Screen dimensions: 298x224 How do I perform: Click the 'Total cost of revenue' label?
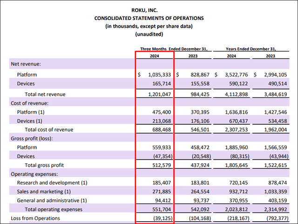coord(49,130)
